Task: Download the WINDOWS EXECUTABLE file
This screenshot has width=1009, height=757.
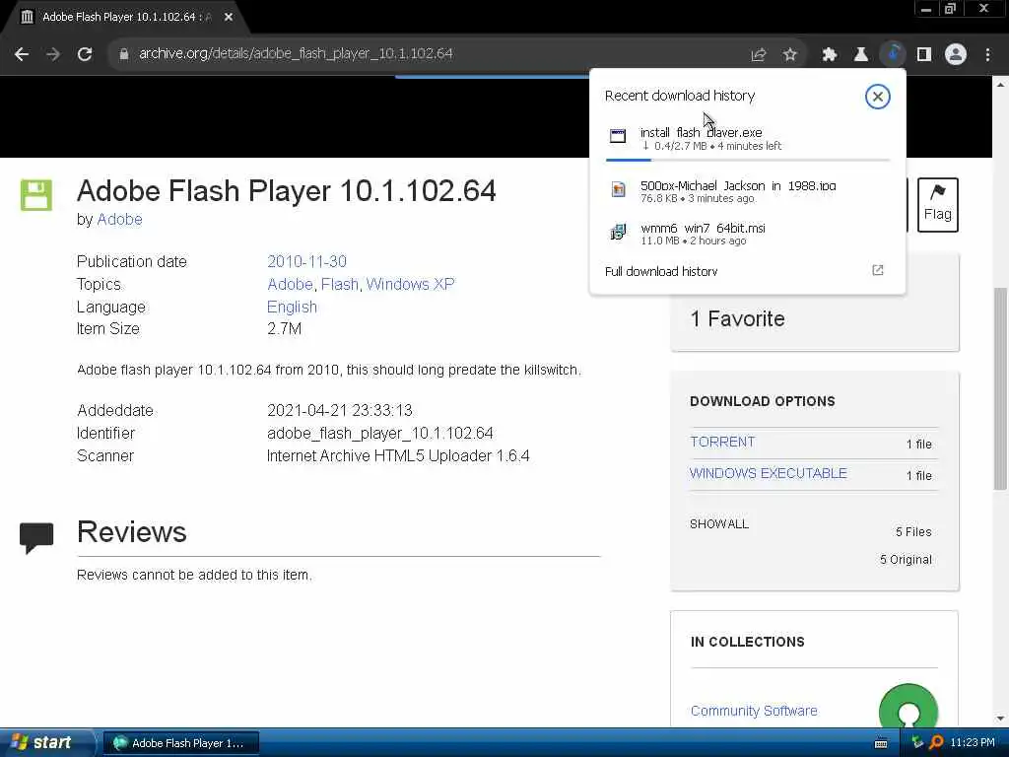Action: 769,473
